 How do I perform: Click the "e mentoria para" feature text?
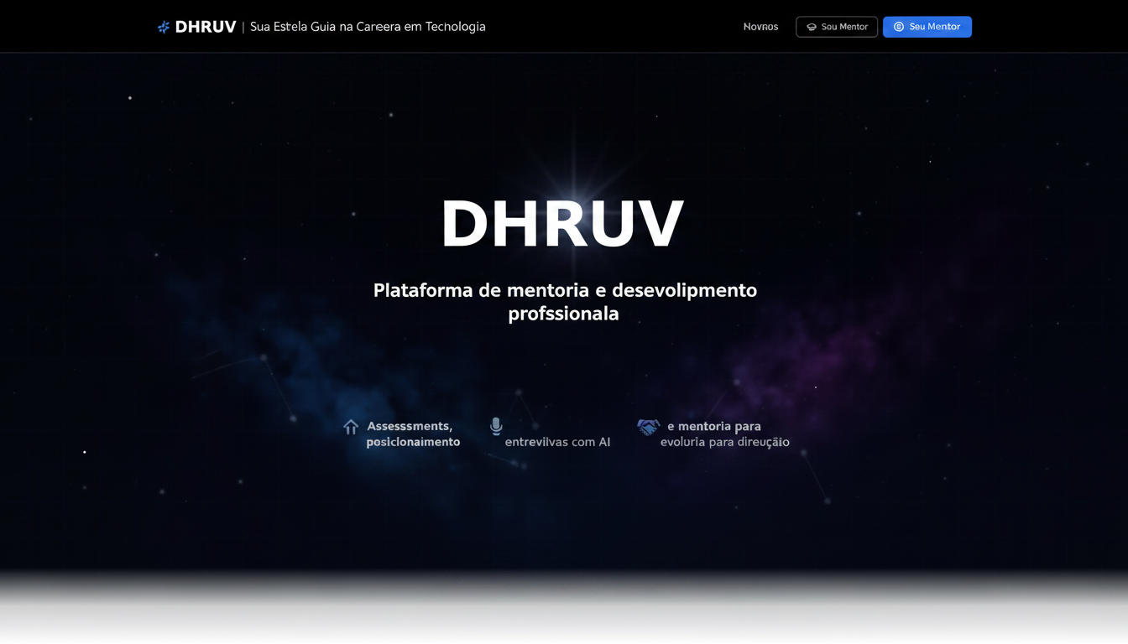click(714, 426)
